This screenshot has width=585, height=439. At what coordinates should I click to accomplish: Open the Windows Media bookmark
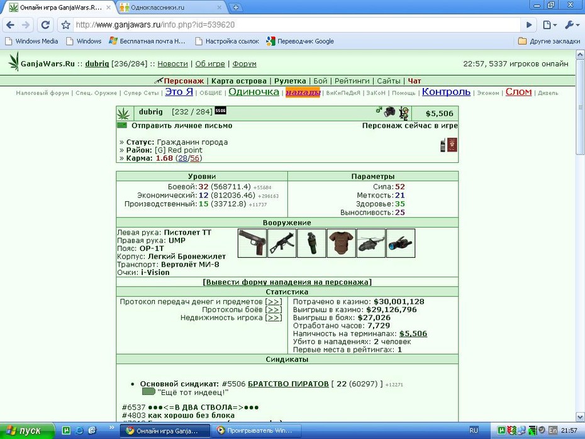(x=31, y=41)
